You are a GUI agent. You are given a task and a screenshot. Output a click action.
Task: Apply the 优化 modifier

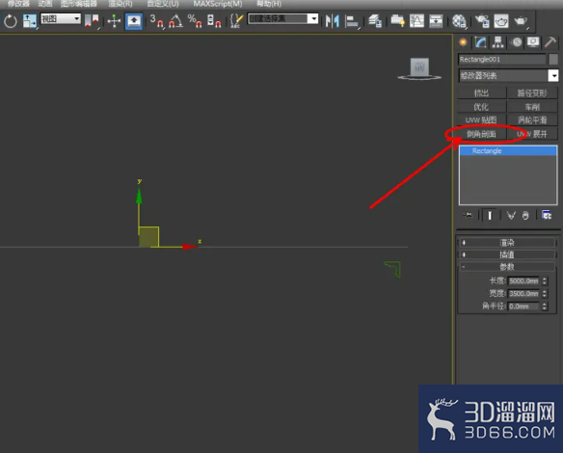click(x=481, y=107)
